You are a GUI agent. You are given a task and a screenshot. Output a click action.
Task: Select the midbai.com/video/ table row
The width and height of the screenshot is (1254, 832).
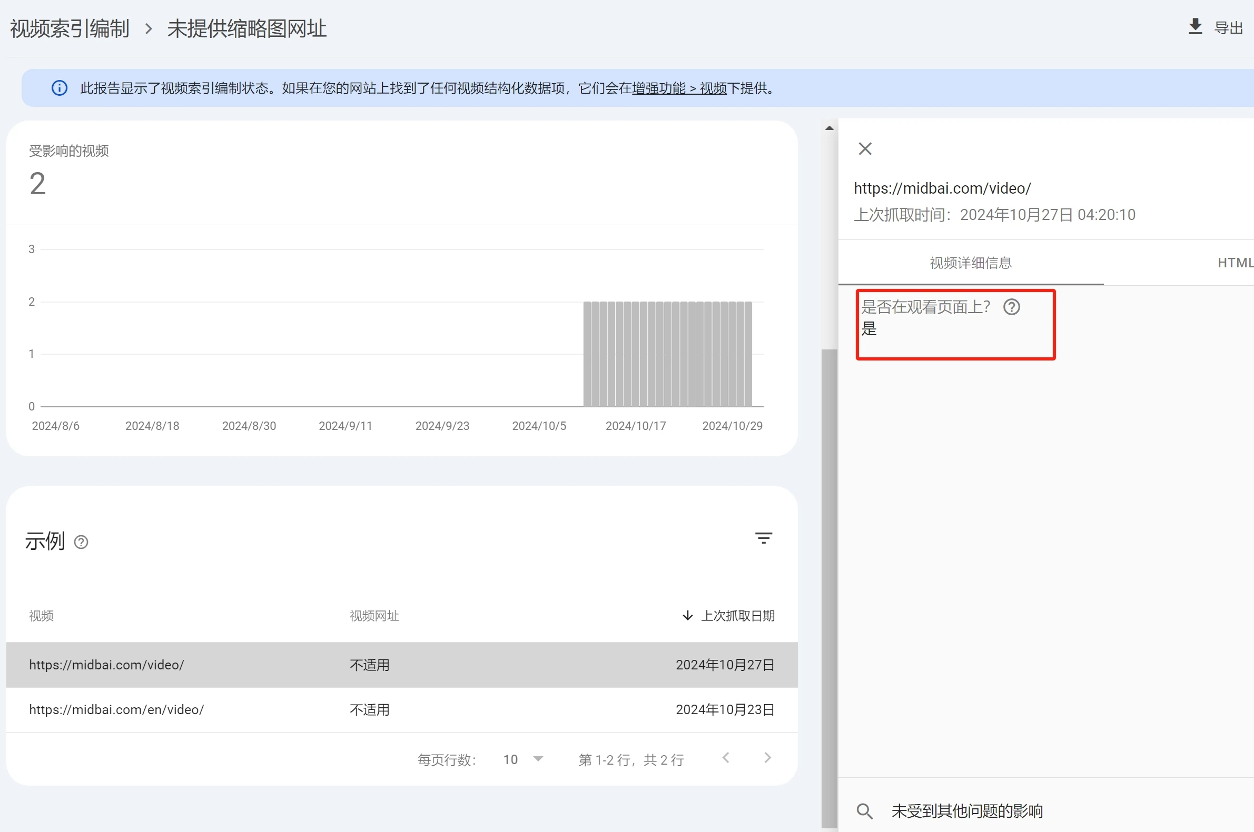(107, 665)
